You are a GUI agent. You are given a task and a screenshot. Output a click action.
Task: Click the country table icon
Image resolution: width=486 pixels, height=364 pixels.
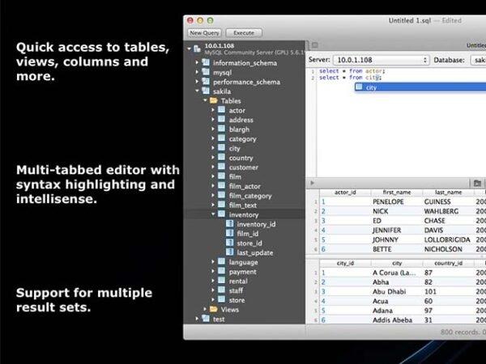[222, 157]
